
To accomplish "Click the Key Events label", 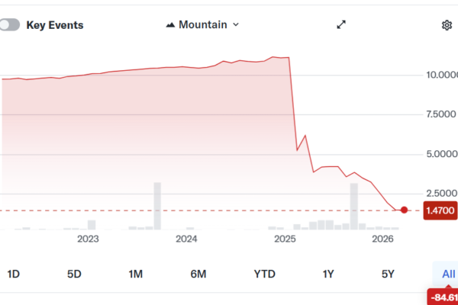I will (55, 25).
